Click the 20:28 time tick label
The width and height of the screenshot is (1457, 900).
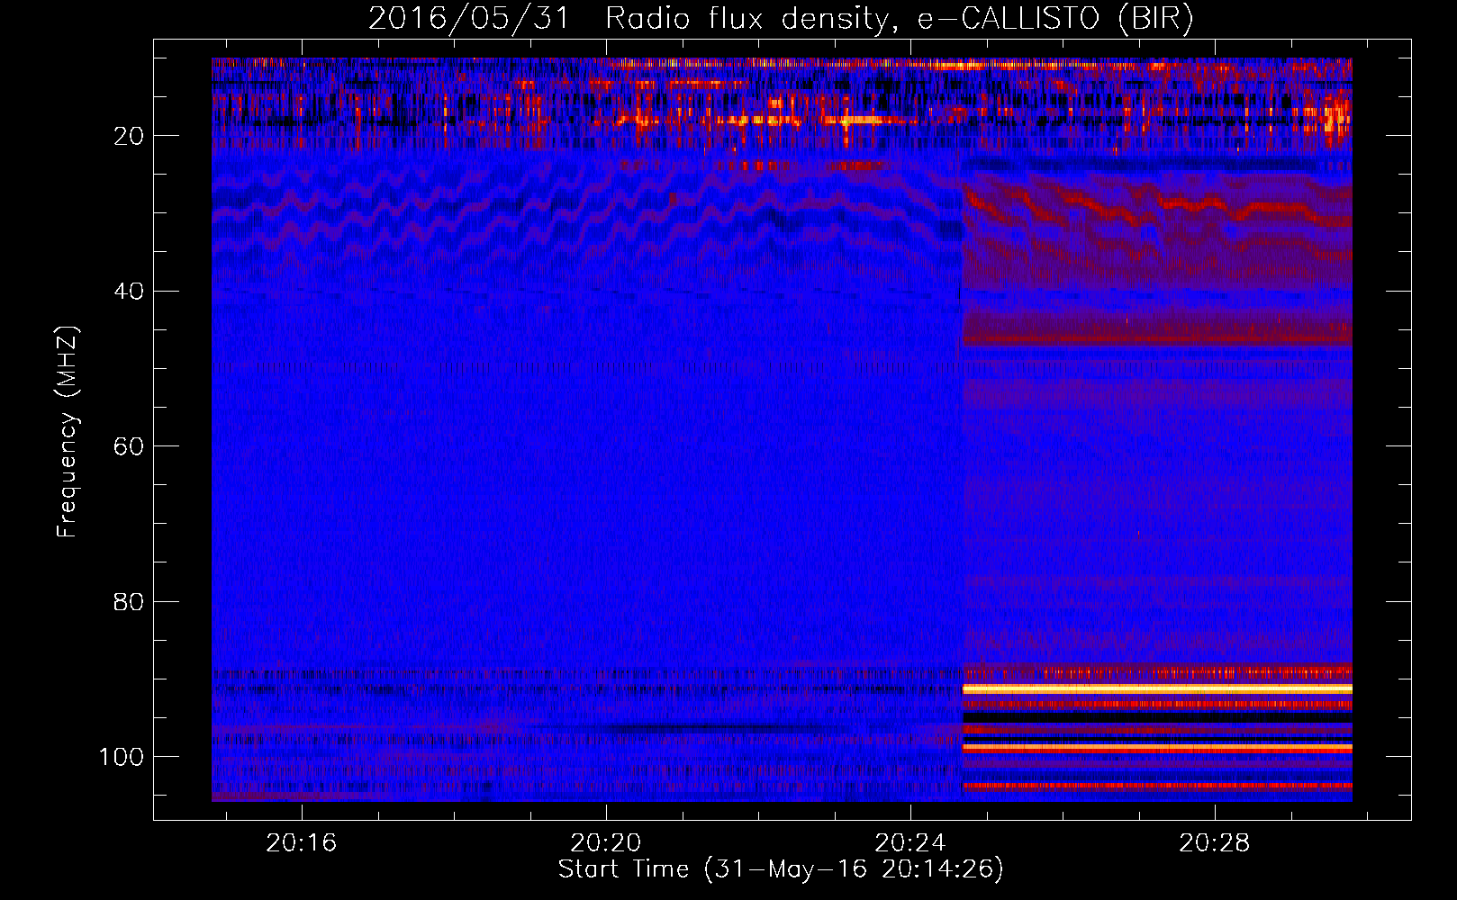pos(1215,843)
